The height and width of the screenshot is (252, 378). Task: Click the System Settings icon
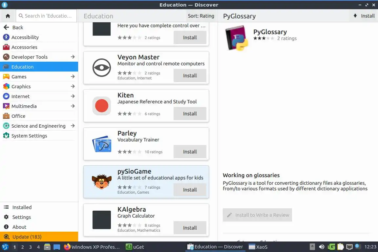coord(6,136)
